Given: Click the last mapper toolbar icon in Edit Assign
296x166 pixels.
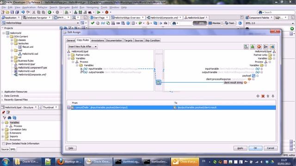Looking at the screenshot, I should click(x=272, y=47).
